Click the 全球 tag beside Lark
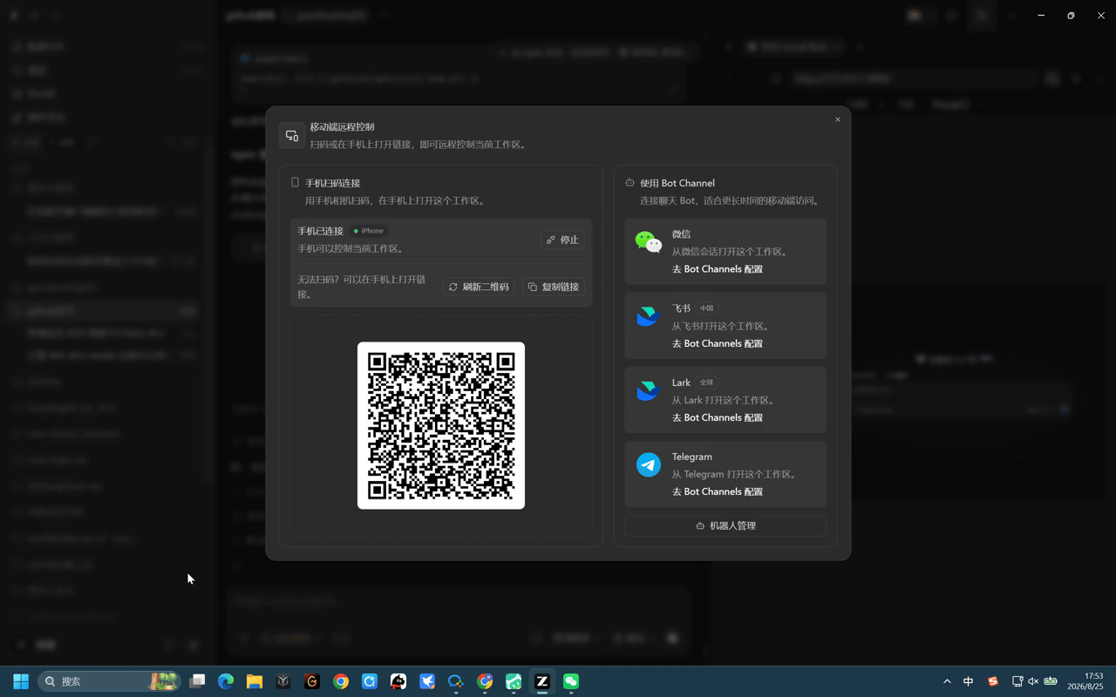This screenshot has width=1116, height=697. click(x=707, y=382)
